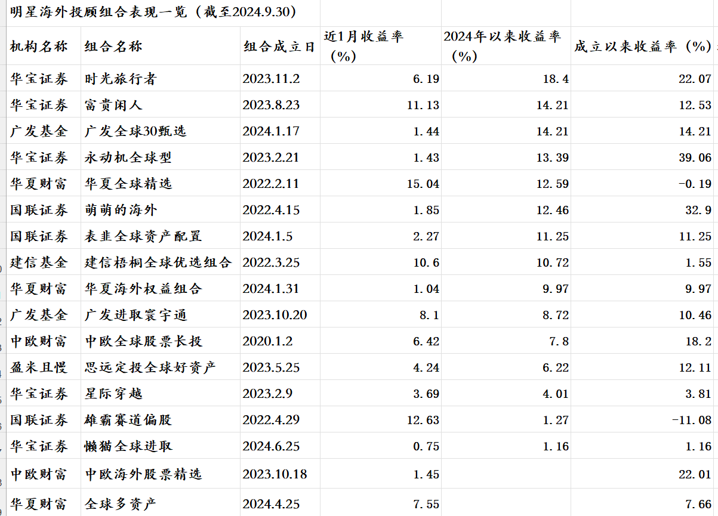Click the date 2024.6.25
This screenshot has height=516, width=718.
point(270,446)
